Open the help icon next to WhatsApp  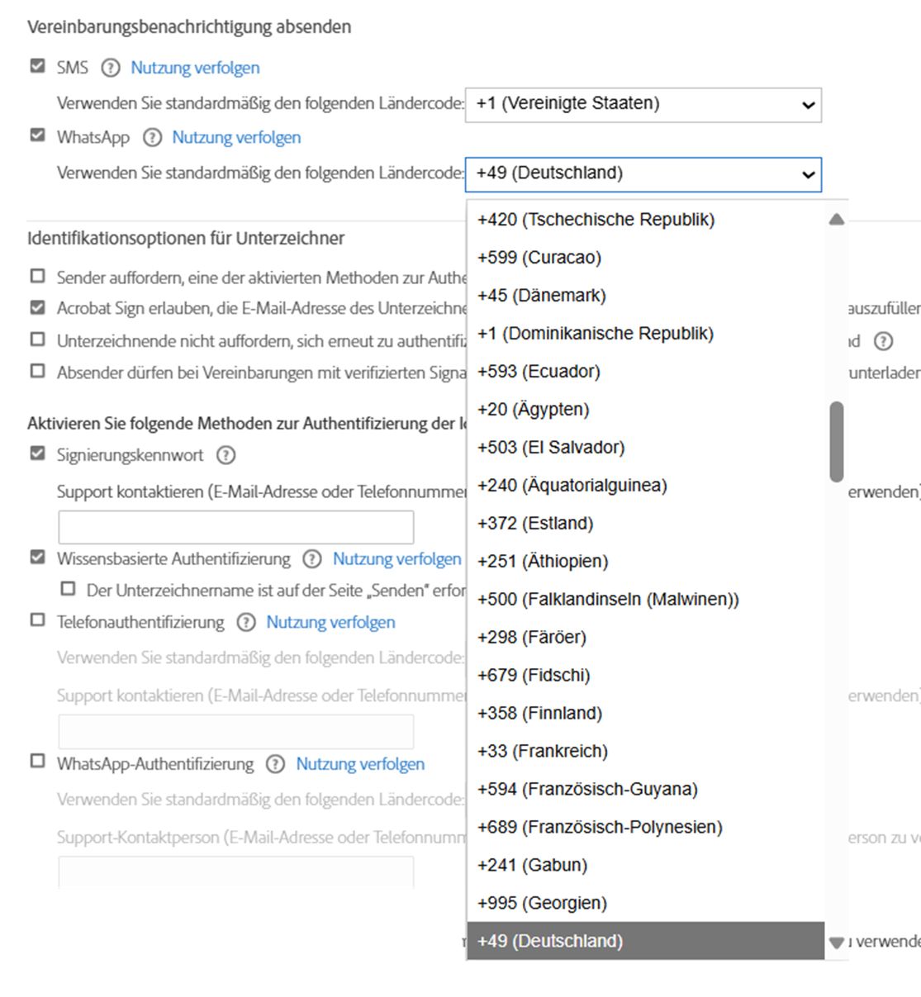pos(152,137)
